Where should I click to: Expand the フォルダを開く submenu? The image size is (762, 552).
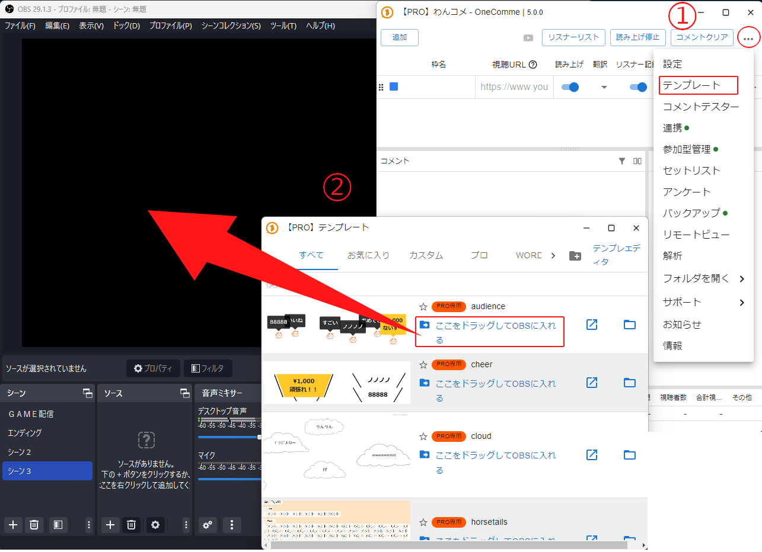[741, 278]
